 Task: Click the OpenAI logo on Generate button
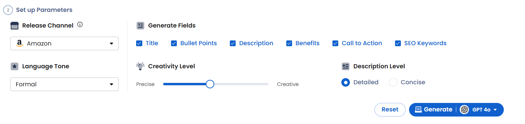tap(464, 109)
